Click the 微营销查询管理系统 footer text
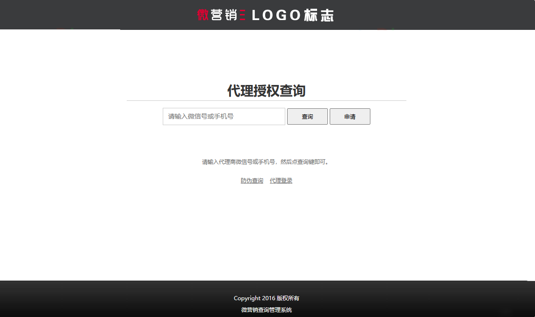Viewport: 535px width, 317px height. [x=267, y=310]
